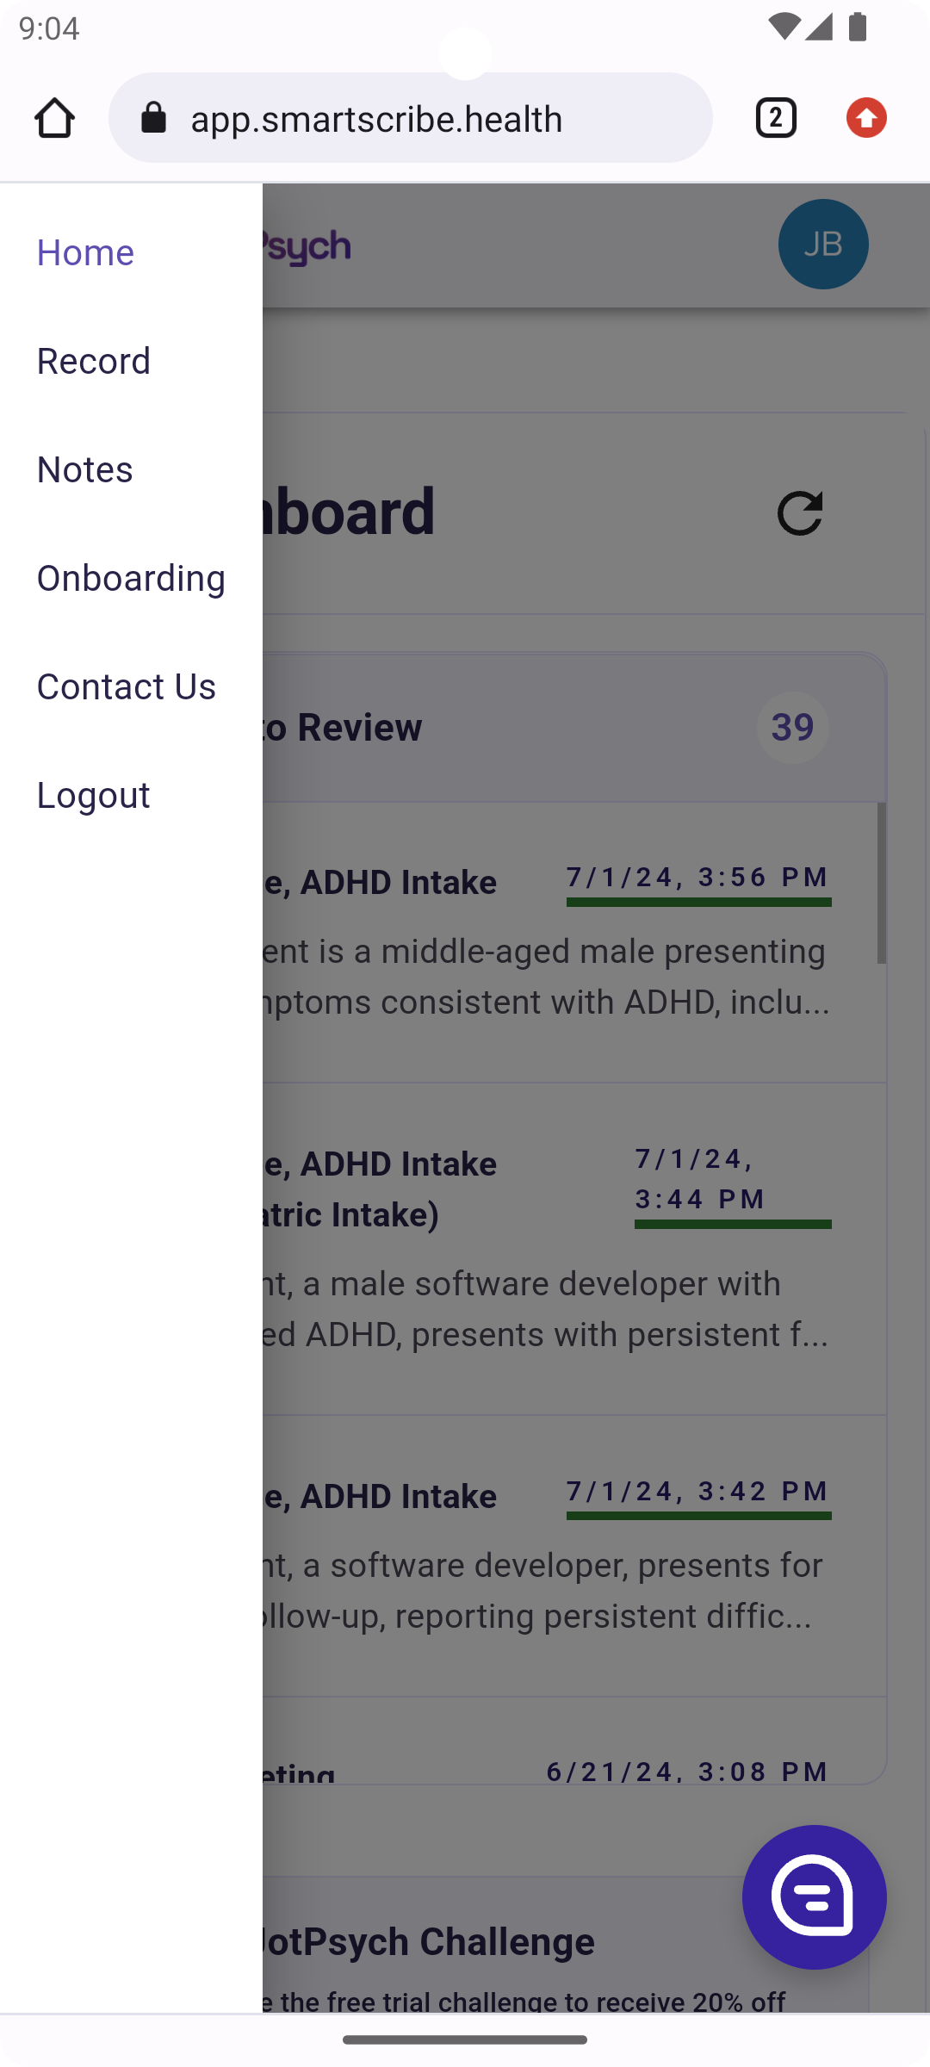This screenshot has height=2067, width=930.
Task: Open the JB profile avatar
Action: 823,244
